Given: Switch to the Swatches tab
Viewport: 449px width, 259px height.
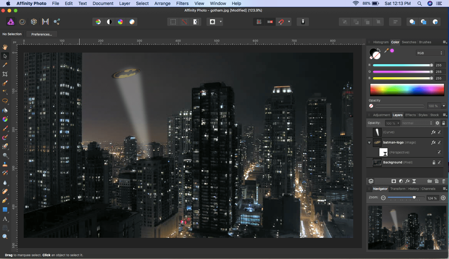Looking at the screenshot, I should coord(409,42).
